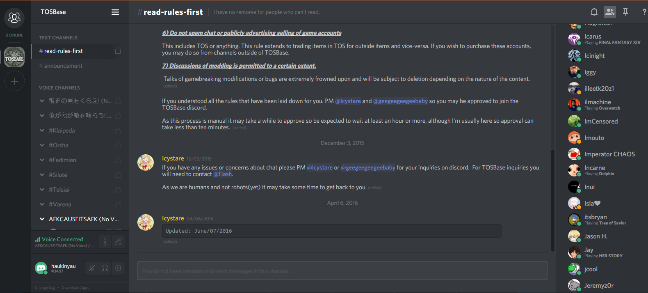Open the Download Apps link
This screenshot has height=293, width=648.
pyautogui.click(x=75, y=288)
